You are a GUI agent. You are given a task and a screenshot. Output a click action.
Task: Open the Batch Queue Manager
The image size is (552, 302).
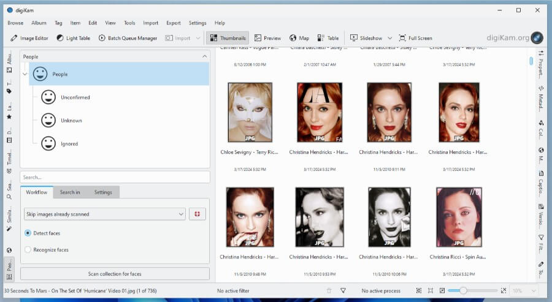(x=128, y=38)
